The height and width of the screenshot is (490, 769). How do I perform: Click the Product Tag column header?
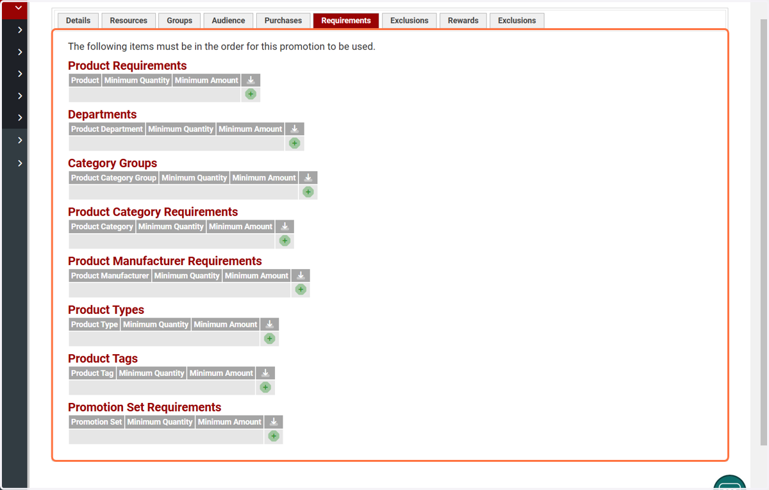point(92,373)
